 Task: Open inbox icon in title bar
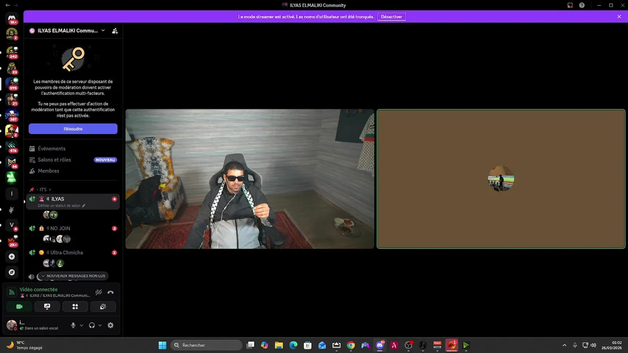tap(570, 5)
